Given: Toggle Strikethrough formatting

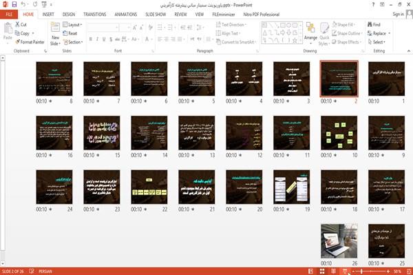Looking at the screenshot, I should click(118, 39).
